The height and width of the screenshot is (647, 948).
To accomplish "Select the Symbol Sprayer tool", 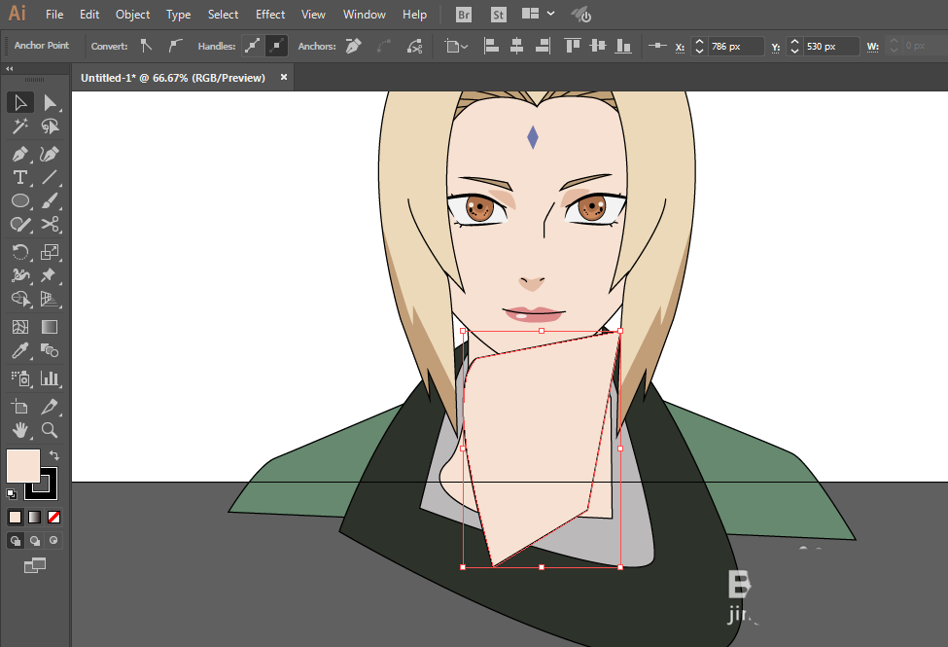I will [x=20, y=378].
